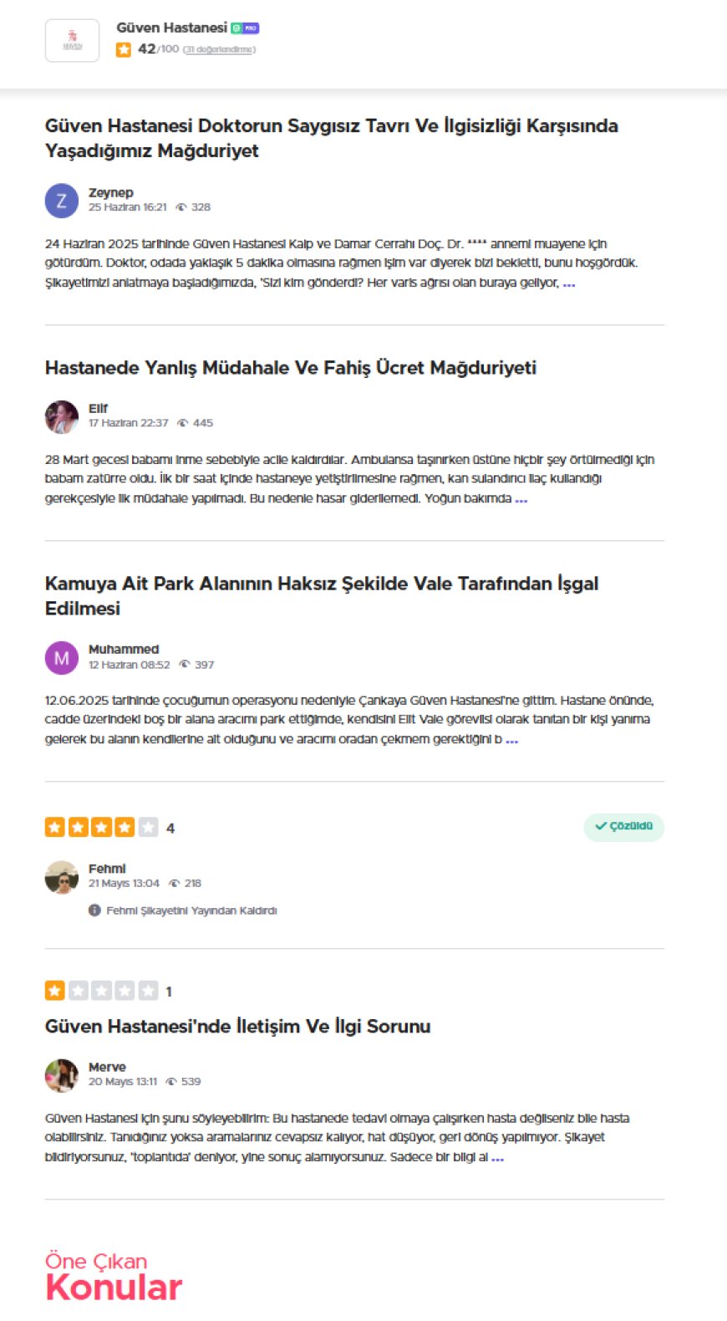This screenshot has height=1321, width=727.
Task: Expand Zeynep's complaint text with the ellipsis
Action: 569,283
